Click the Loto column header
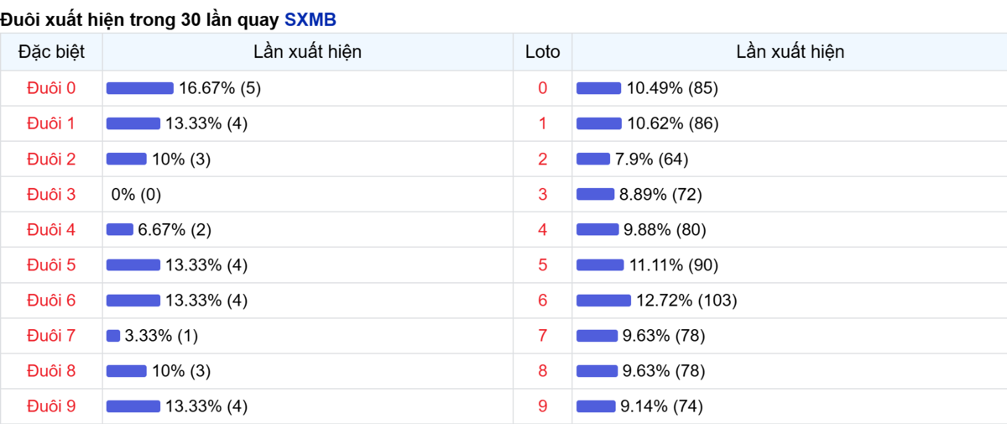Screen dimensions: 1007x424 (542, 52)
